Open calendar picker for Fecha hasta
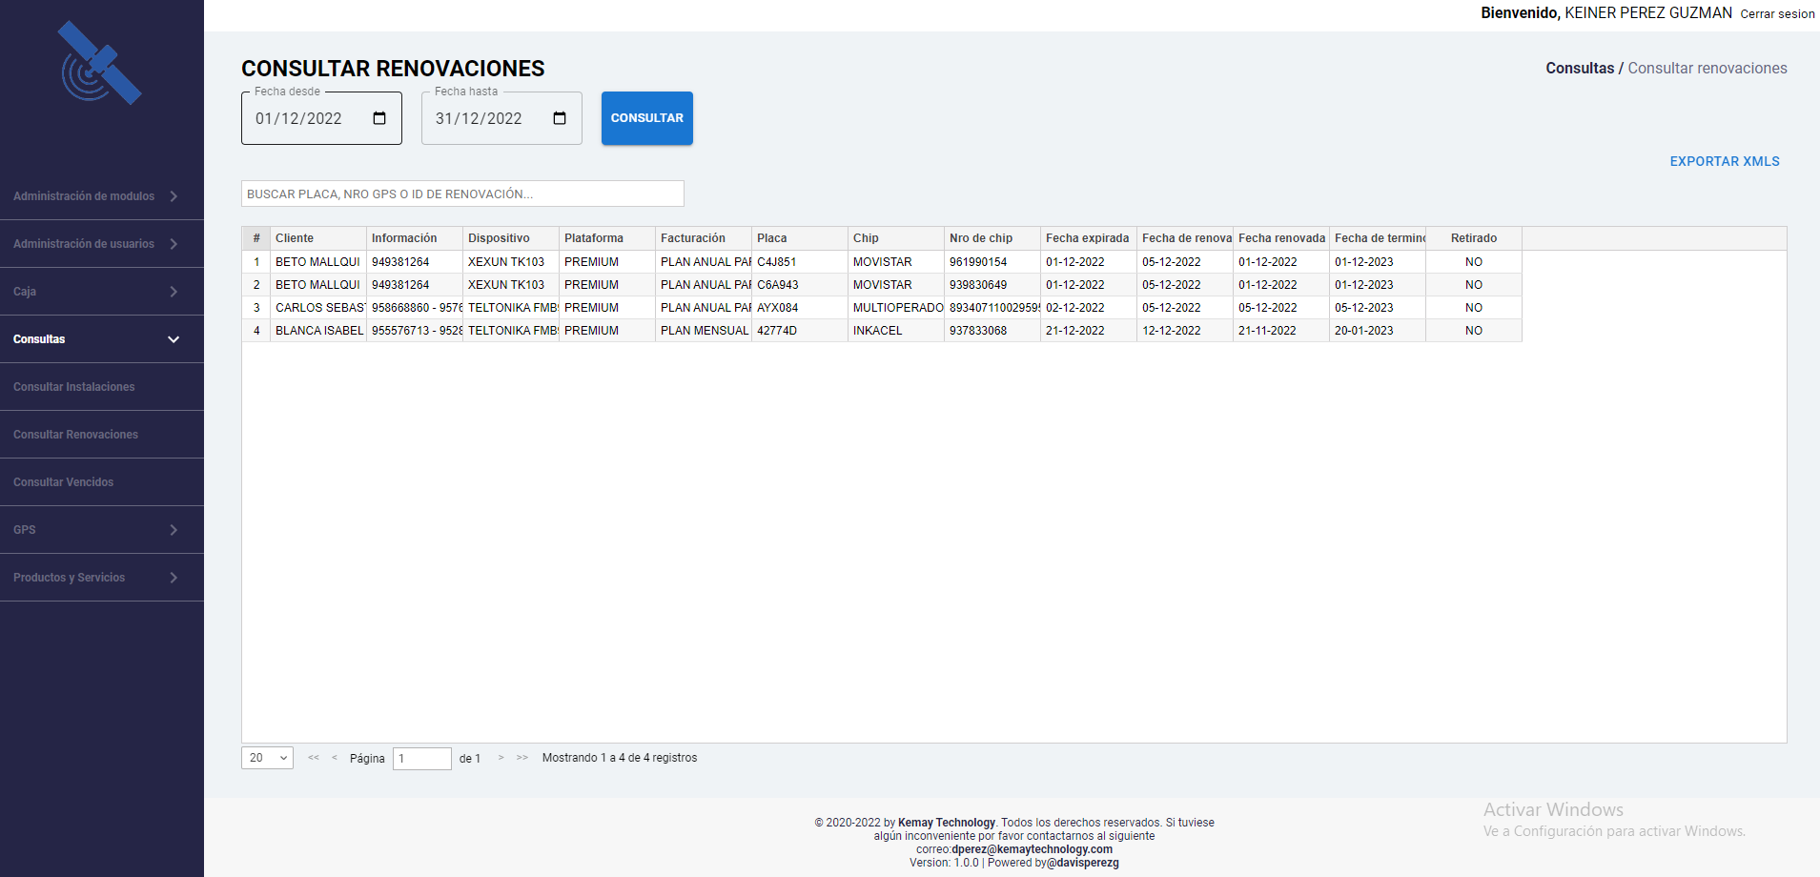The image size is (1820, 877). tap(560, 118)
